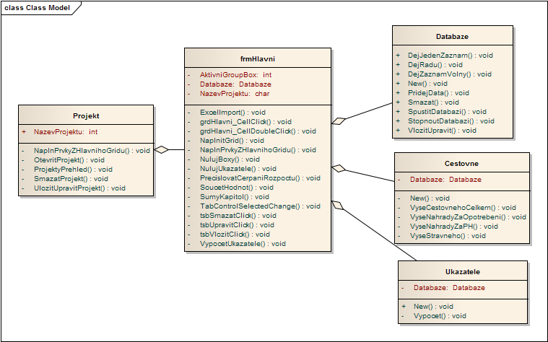Select OtevritProjekt() operation
Image resolution: width=548 pixels, height=342 pixels.
click(x=69, y=160)
